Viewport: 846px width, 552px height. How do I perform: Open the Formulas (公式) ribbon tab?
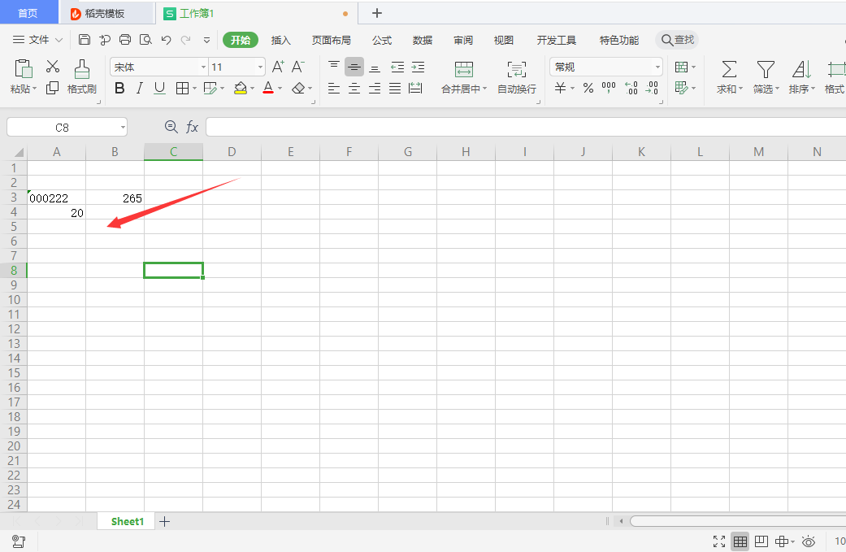pyautogui.click(x=381, y=40)
